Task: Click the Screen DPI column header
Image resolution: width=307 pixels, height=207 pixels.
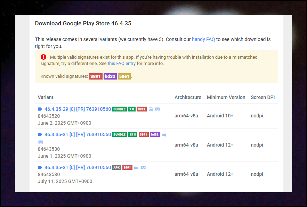Action: [263, 97]
